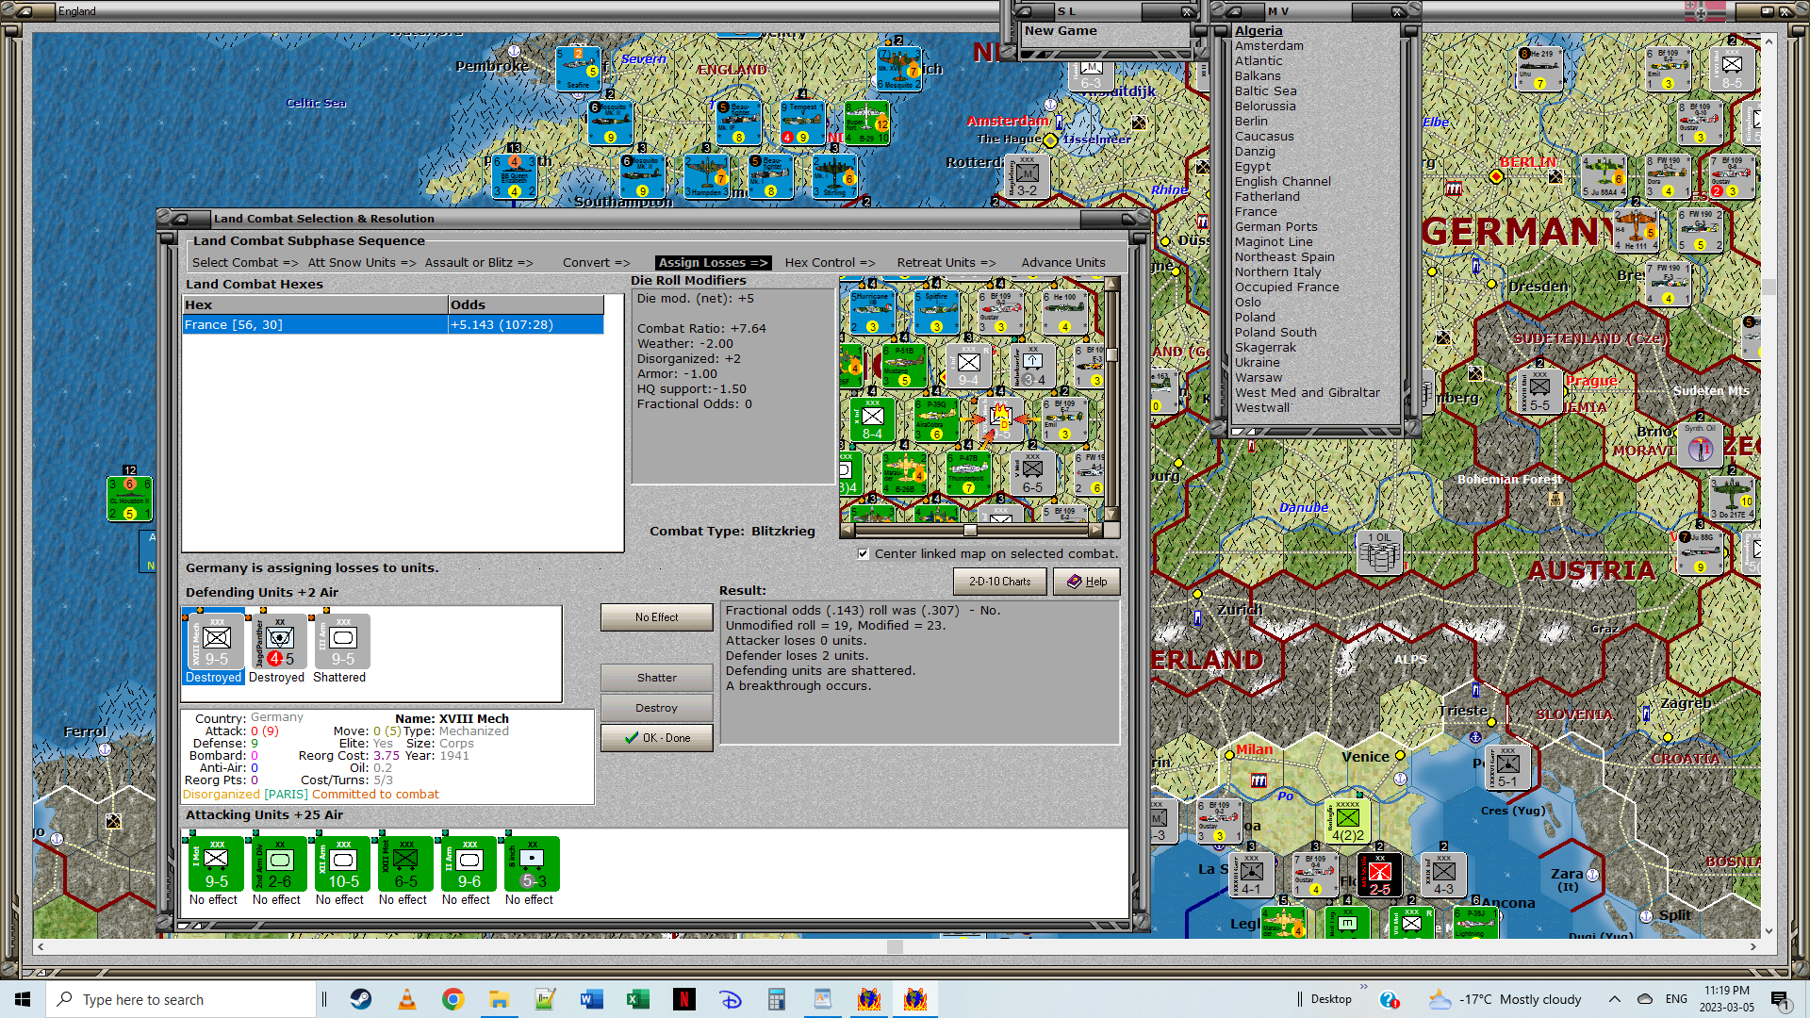Click the main map vertical scrollbar
The width and height of the screenshot is (1810, 1018).
click(x=1769, y=287)
